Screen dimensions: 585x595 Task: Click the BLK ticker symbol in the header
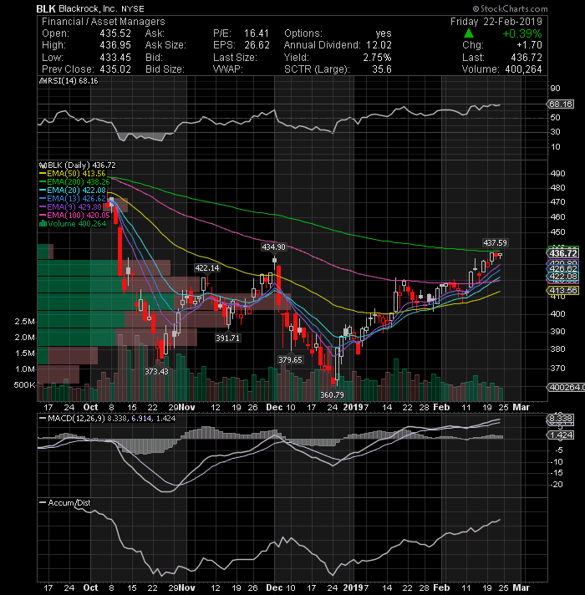coord(46,8)
